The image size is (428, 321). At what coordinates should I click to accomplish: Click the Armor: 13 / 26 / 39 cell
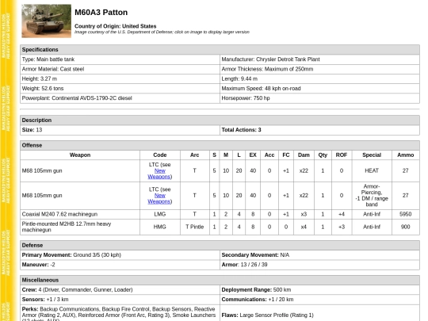[x=319, y=265]
